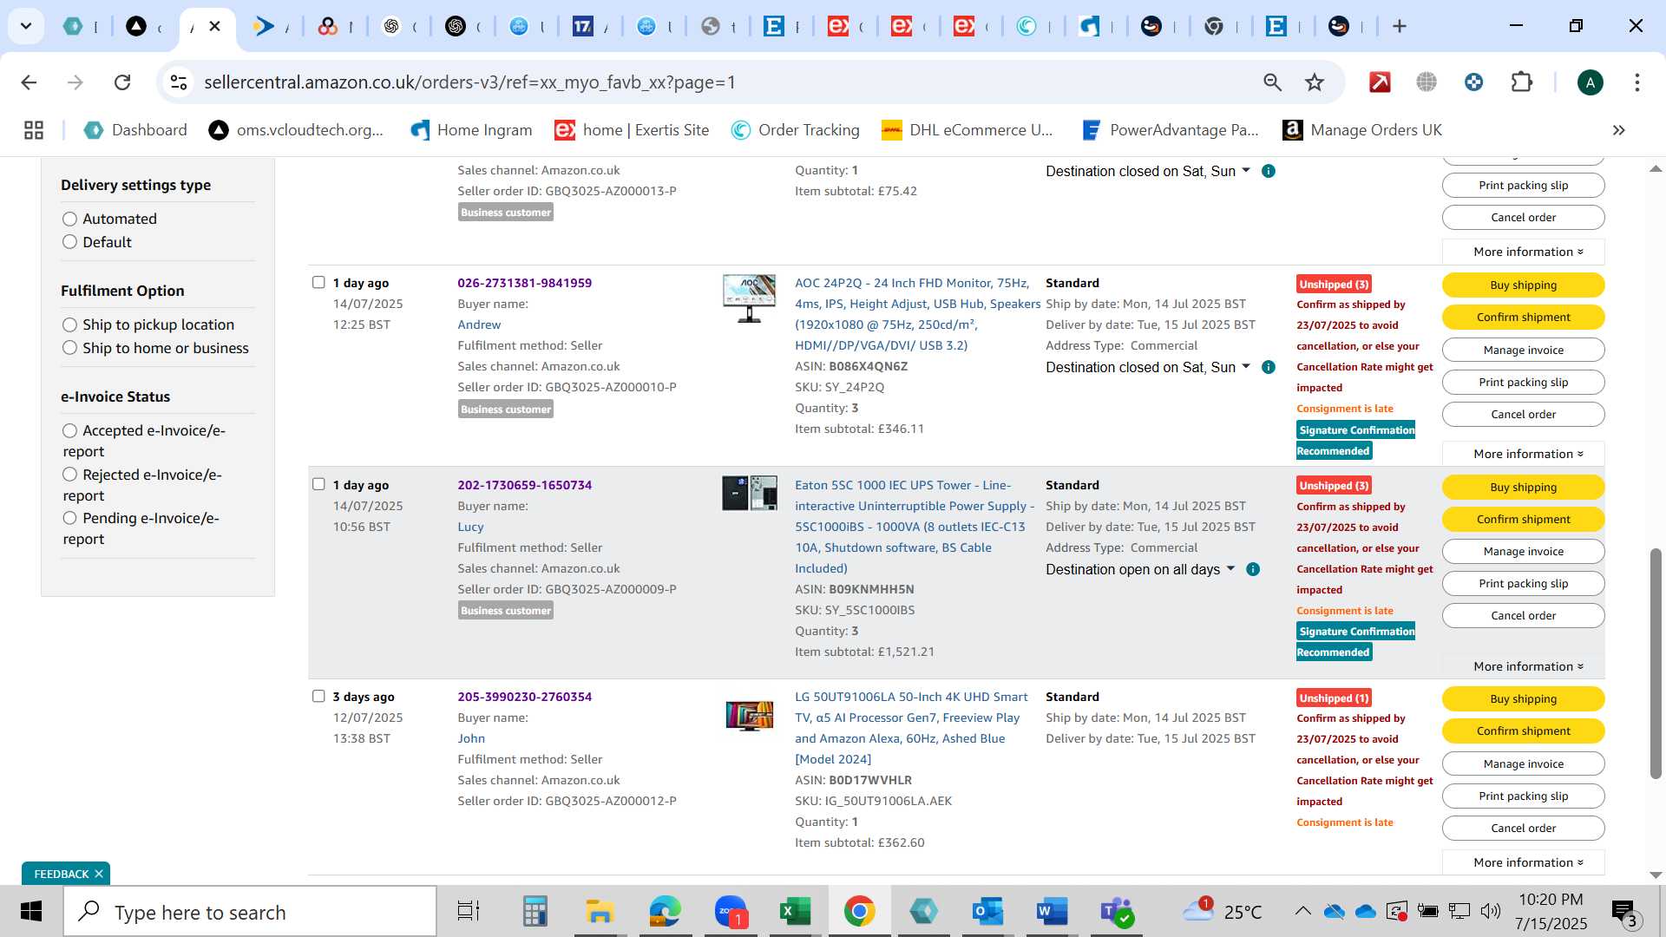Open the bookmarks apps grid icon
1666x937 pixels.
point(34,130)
